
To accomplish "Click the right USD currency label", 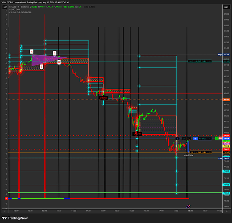I will tap(226, 7).
